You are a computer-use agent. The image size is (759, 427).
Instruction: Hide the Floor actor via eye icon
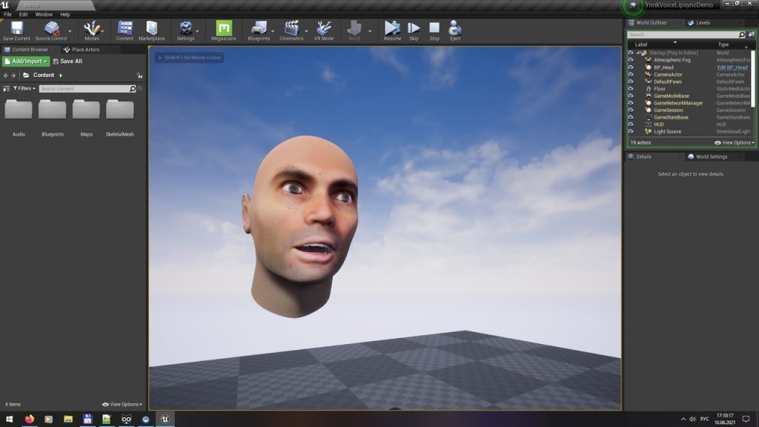pyautogui.click(x=631, y=89)
